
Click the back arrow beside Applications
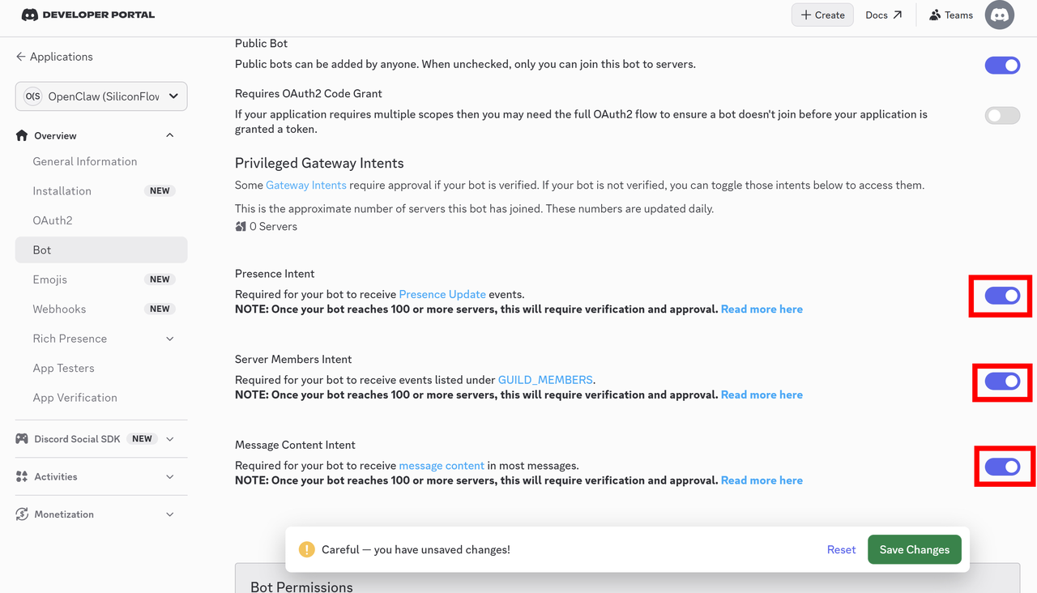(x=21, y=57)
